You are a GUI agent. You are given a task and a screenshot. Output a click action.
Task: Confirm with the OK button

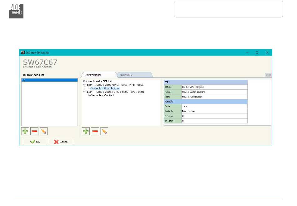coord(35,142)
